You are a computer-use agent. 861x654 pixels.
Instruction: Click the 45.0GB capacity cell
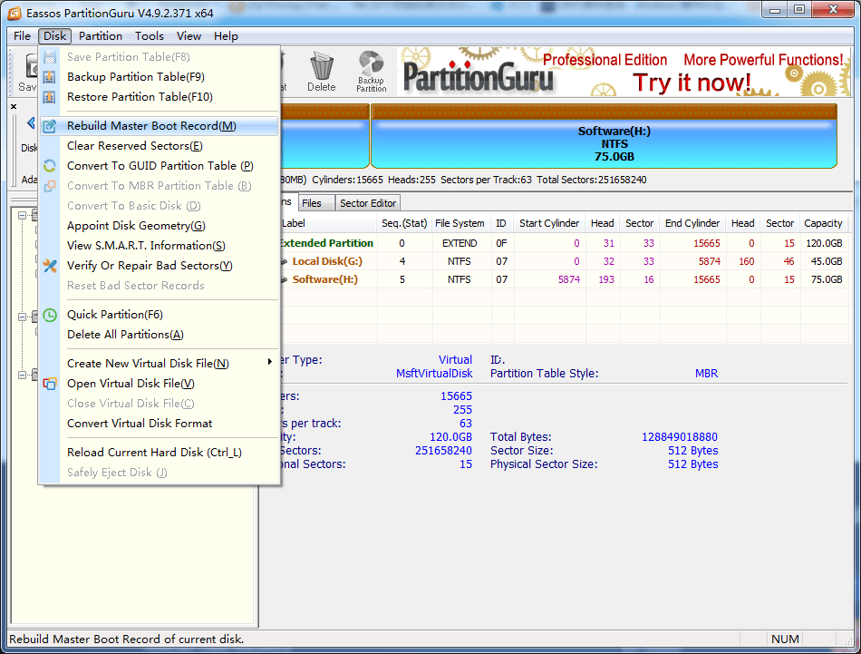(827, 261)
